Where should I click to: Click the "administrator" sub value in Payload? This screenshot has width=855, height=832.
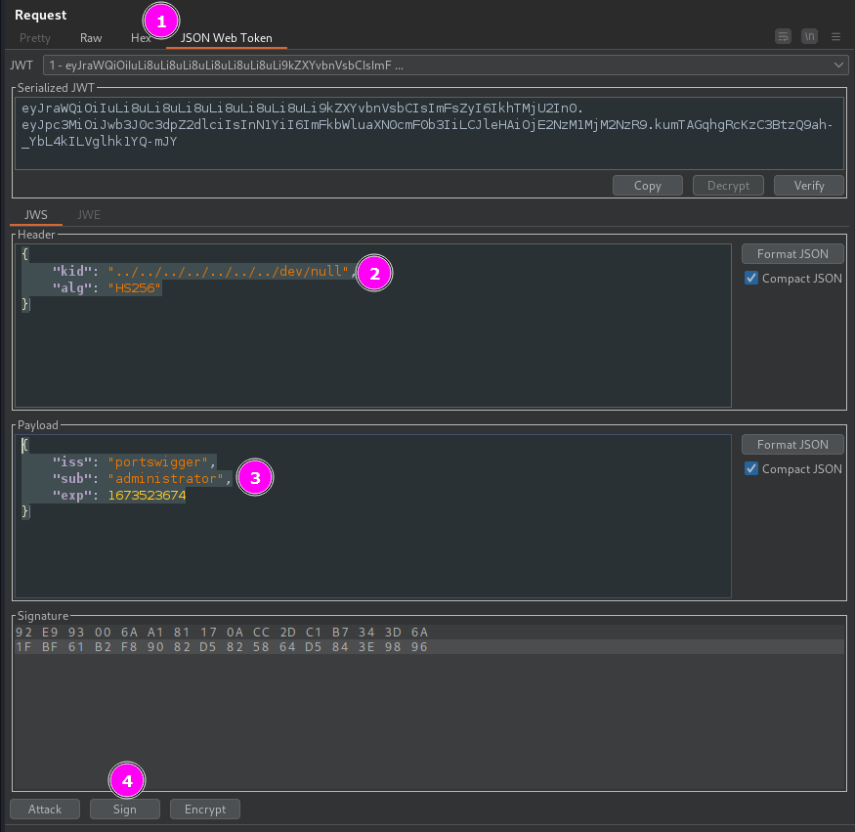[166, 478]
